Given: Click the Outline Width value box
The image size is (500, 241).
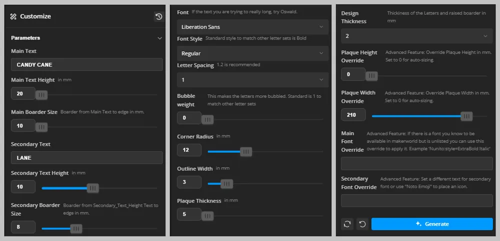Looking at the screenshot, I should (189, 182).
